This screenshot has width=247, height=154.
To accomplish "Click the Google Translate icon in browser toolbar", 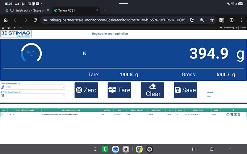I will tap(222, 20).
